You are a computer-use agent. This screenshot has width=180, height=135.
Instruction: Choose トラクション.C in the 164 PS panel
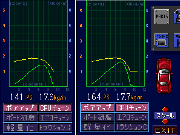coord(131,127)
